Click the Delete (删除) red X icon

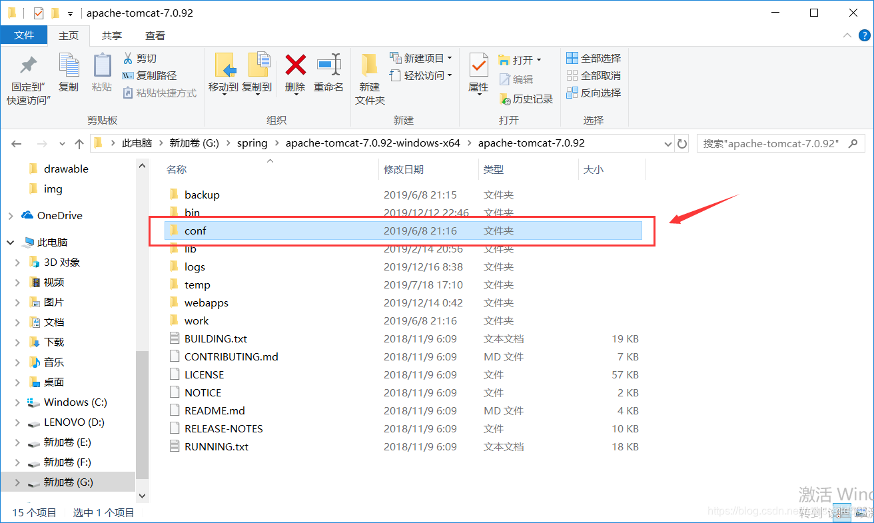coord(295,65)
